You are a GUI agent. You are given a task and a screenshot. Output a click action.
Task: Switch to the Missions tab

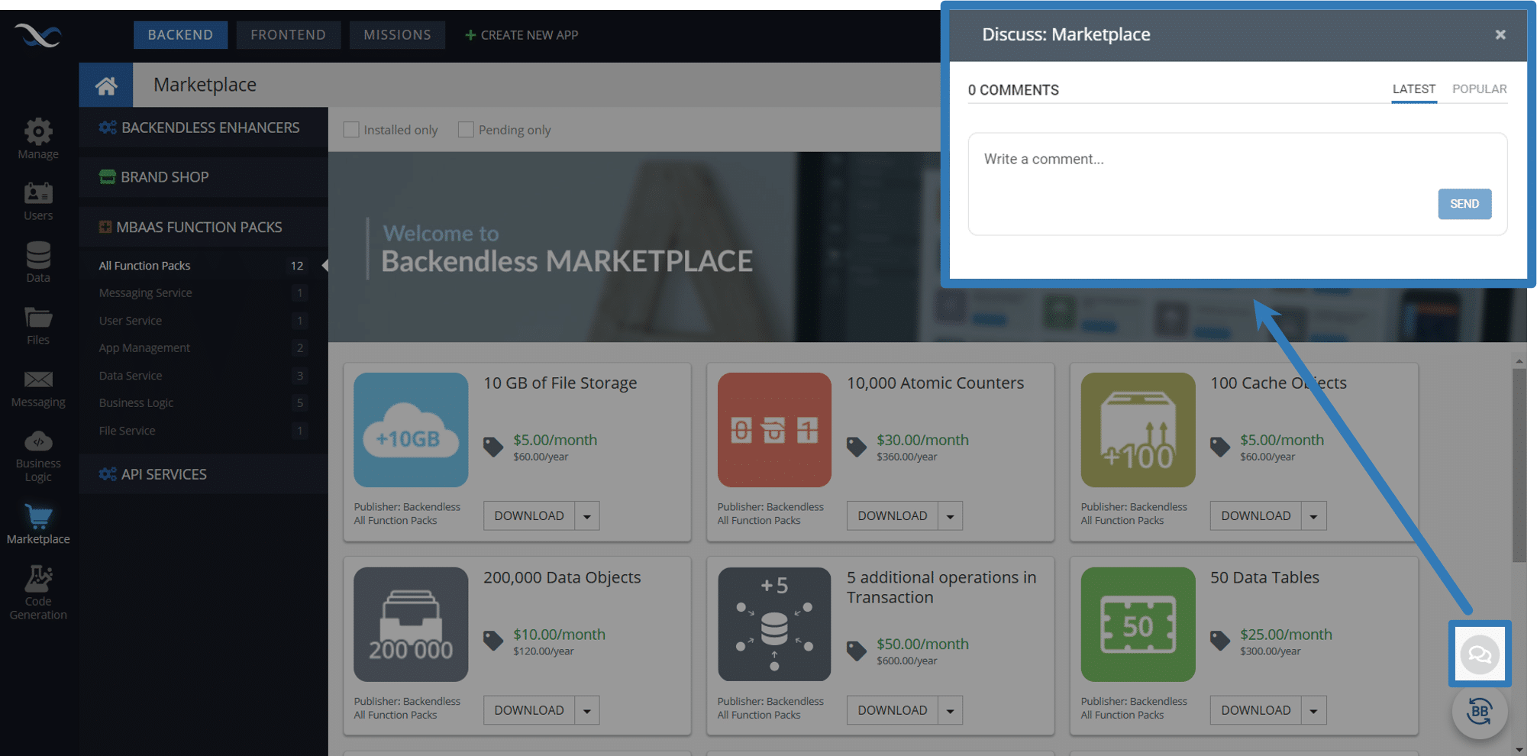397,35
